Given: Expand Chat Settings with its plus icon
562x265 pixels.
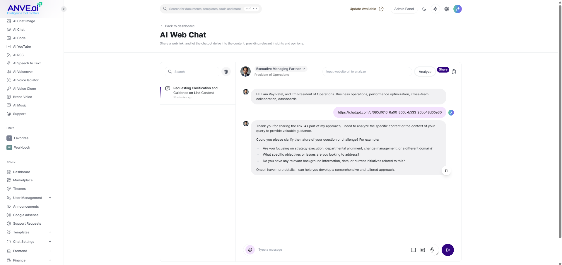Looking at the screenshot, I should (50, 242).
